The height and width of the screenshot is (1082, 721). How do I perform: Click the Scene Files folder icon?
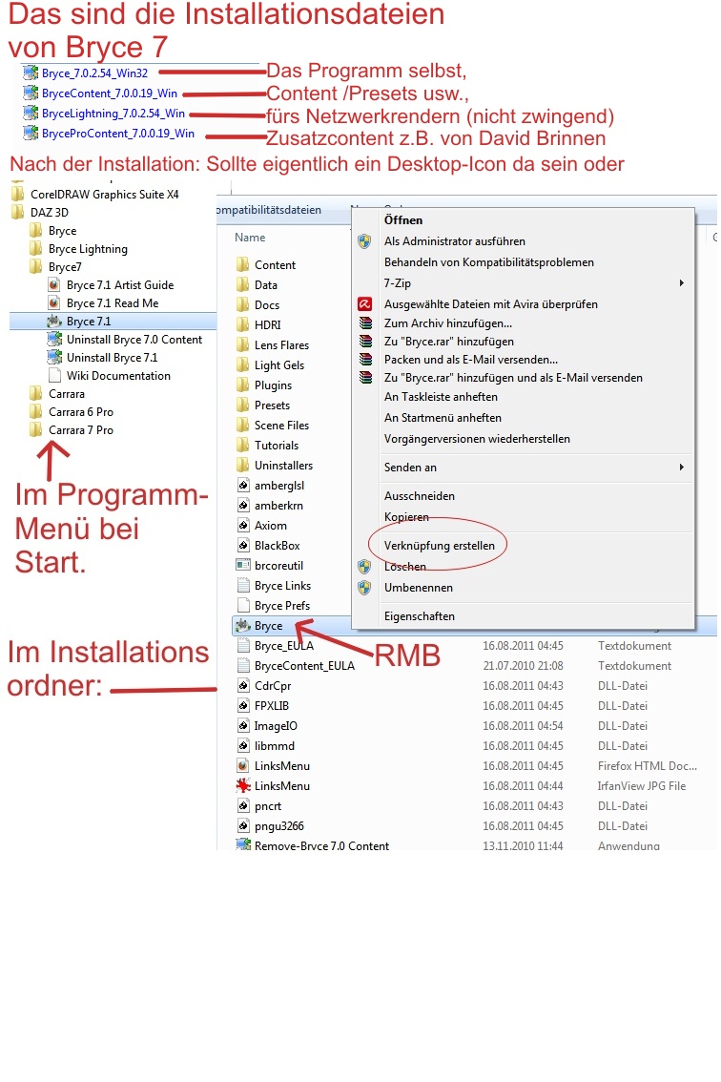pos(243,425)
